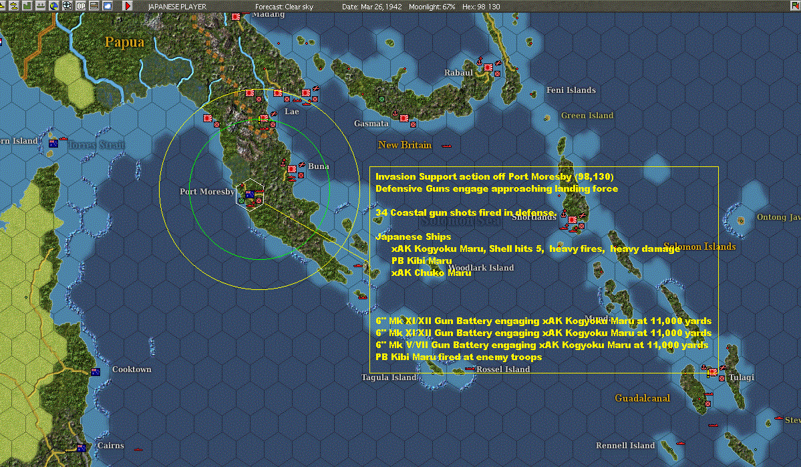The width and height of the screenshot is (801, 467).
Task: Select the Japanese flag base at Madang
Action: click(x=236, y=17)
